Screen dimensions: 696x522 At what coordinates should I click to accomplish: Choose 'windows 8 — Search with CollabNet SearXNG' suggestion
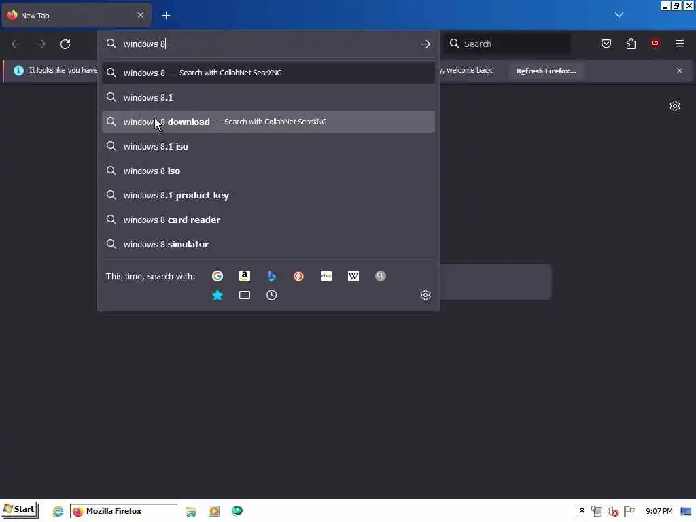[x=268, y=73]
